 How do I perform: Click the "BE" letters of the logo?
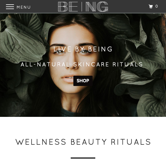68,7
